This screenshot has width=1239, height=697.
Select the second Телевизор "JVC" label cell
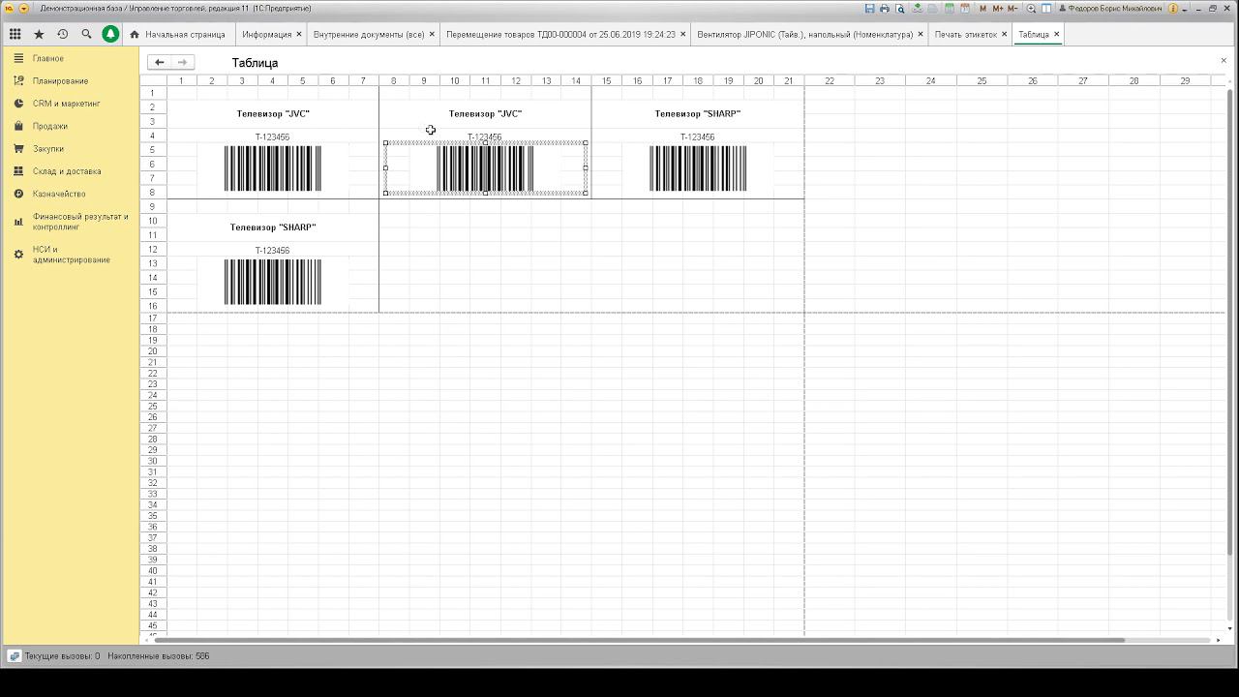tap(485, 114)
